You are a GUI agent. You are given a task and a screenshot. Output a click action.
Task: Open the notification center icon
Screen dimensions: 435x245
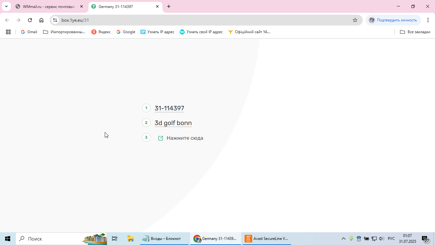pos(426,239)
